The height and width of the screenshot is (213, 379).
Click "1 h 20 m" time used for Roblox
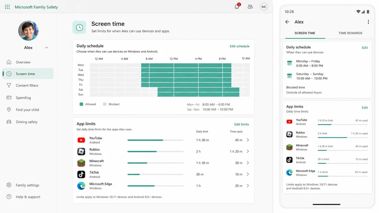(236, 151)
